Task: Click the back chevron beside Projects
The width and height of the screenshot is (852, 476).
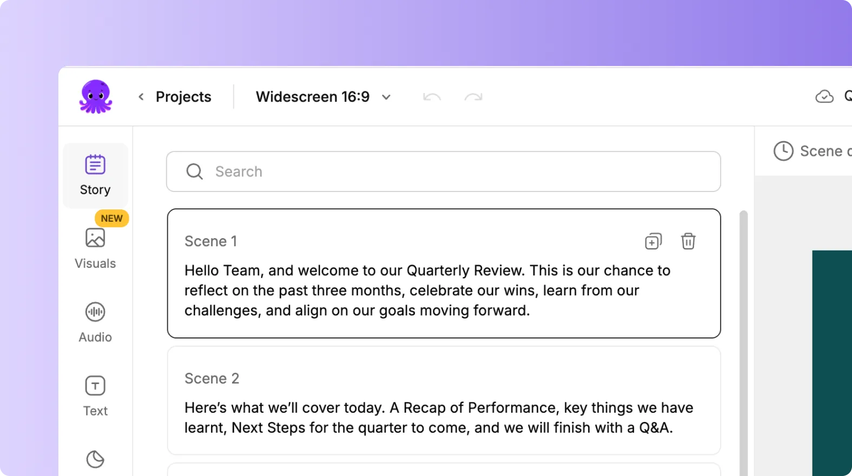Action: click(141, 96)
